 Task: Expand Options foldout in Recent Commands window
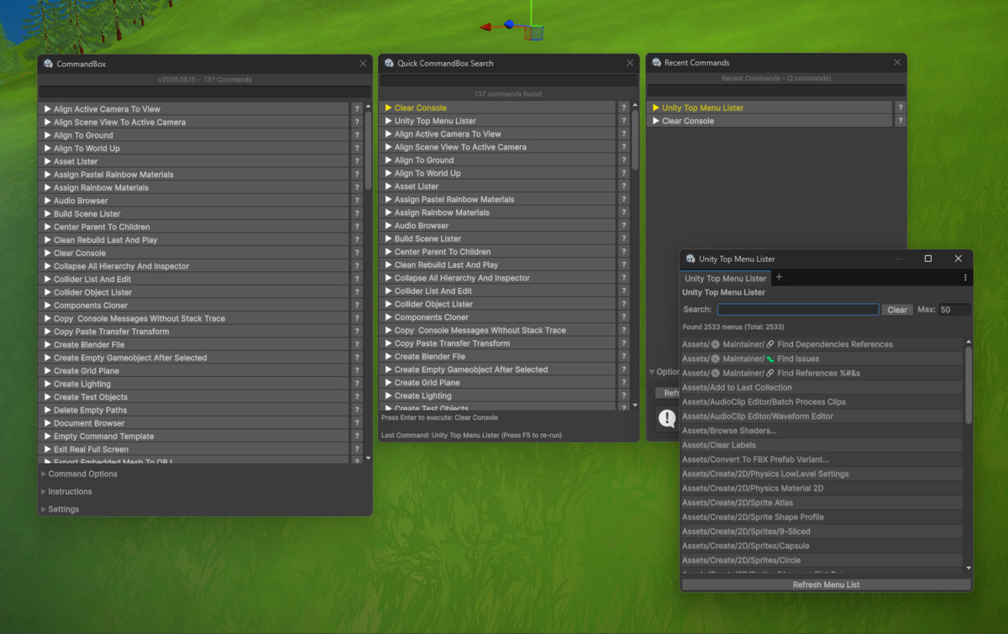tap(664, 372)
